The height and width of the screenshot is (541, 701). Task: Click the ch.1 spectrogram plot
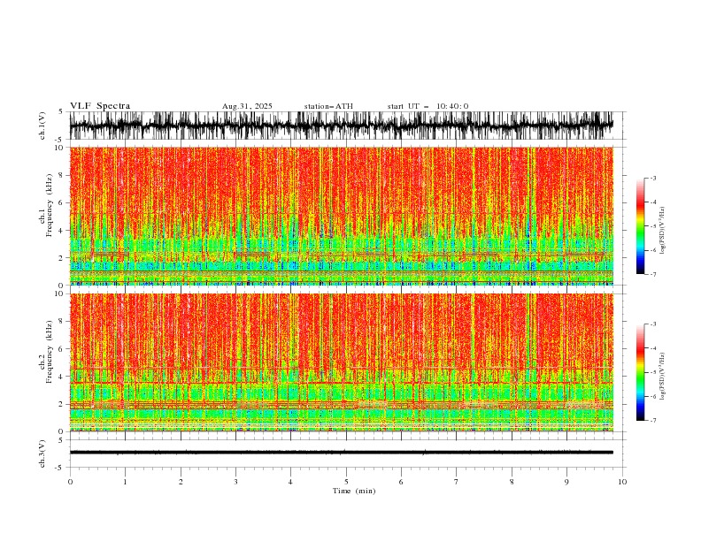pos(342,216)
